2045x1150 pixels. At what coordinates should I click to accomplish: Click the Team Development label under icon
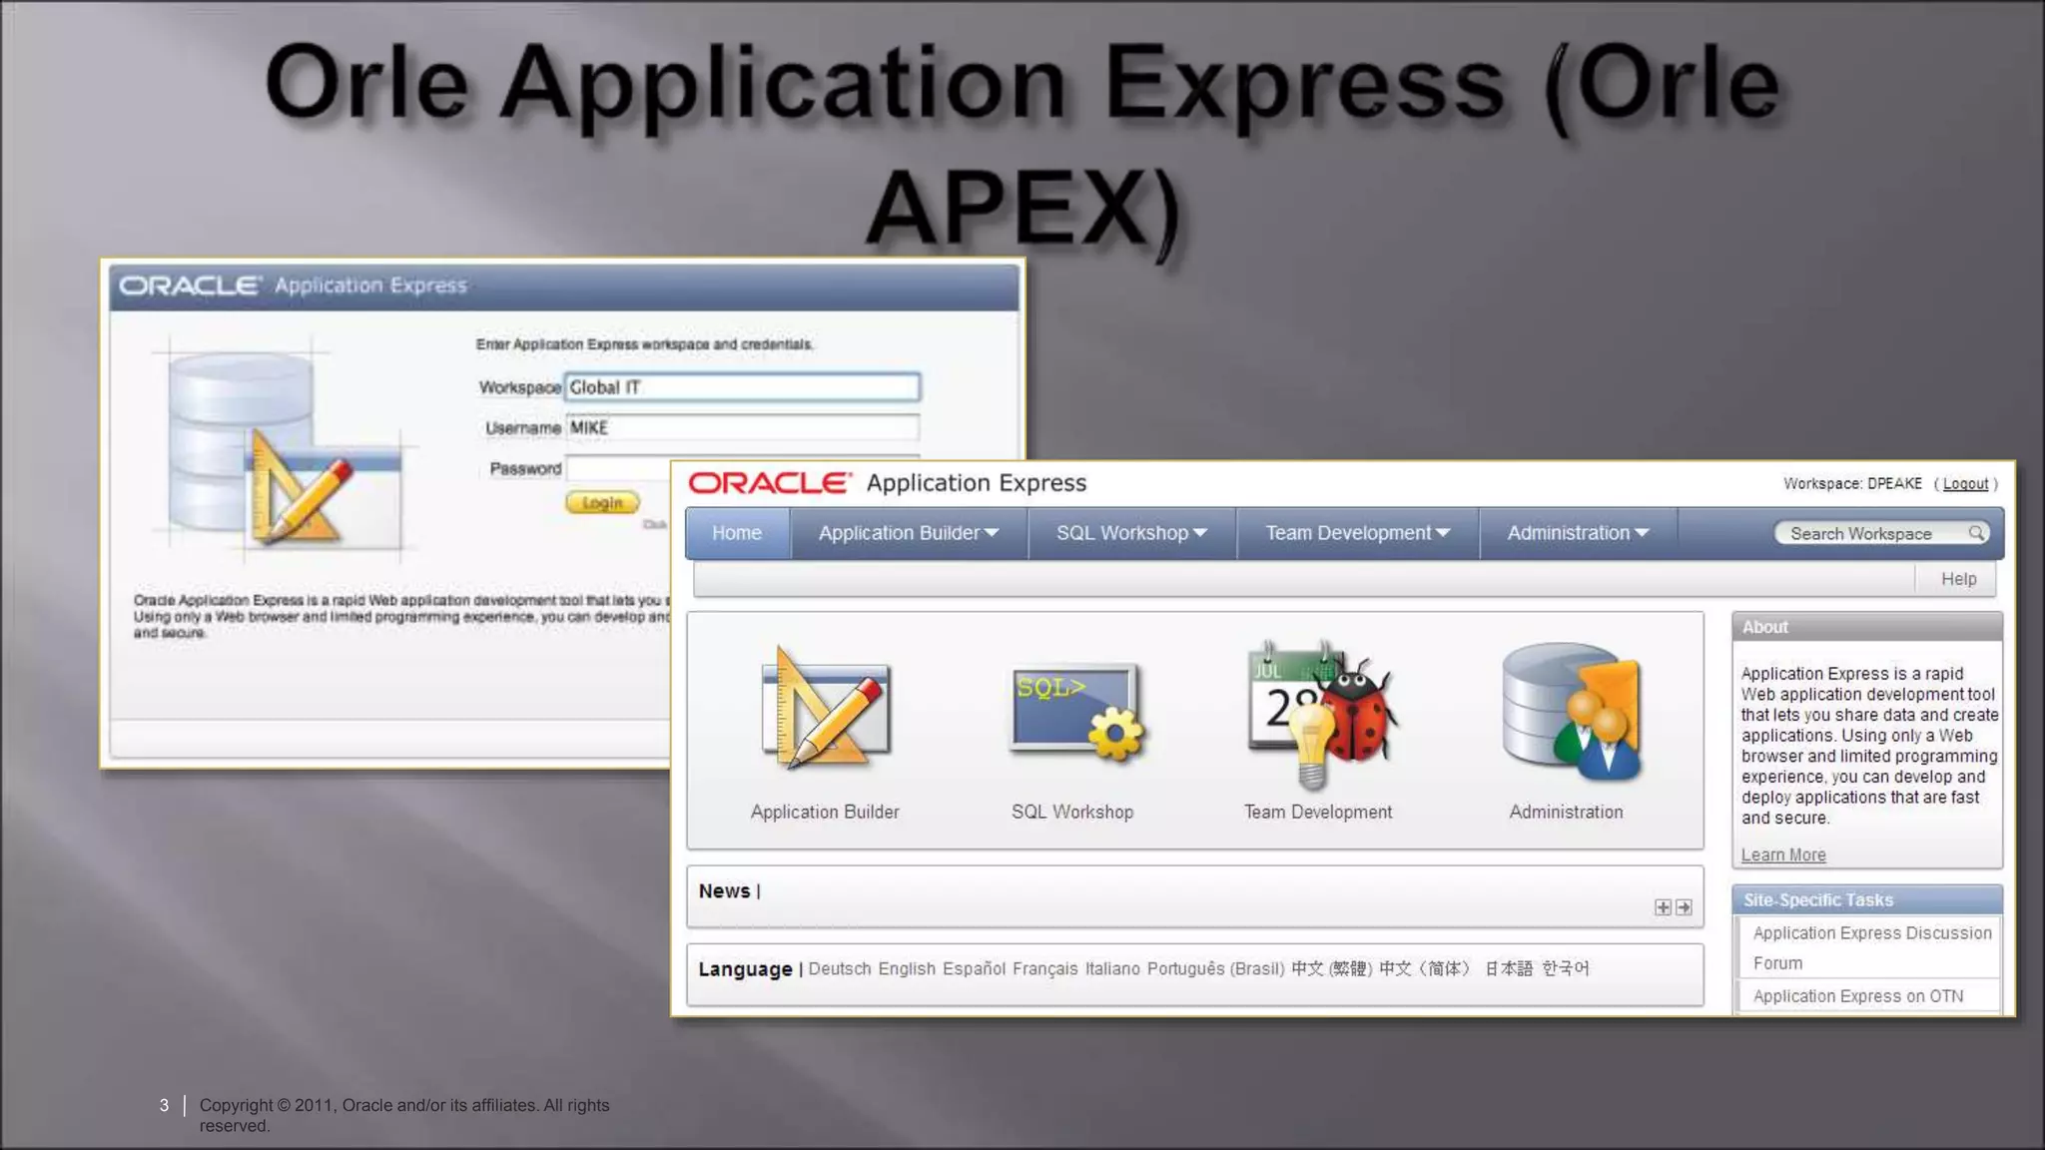tap(1318, 812)
